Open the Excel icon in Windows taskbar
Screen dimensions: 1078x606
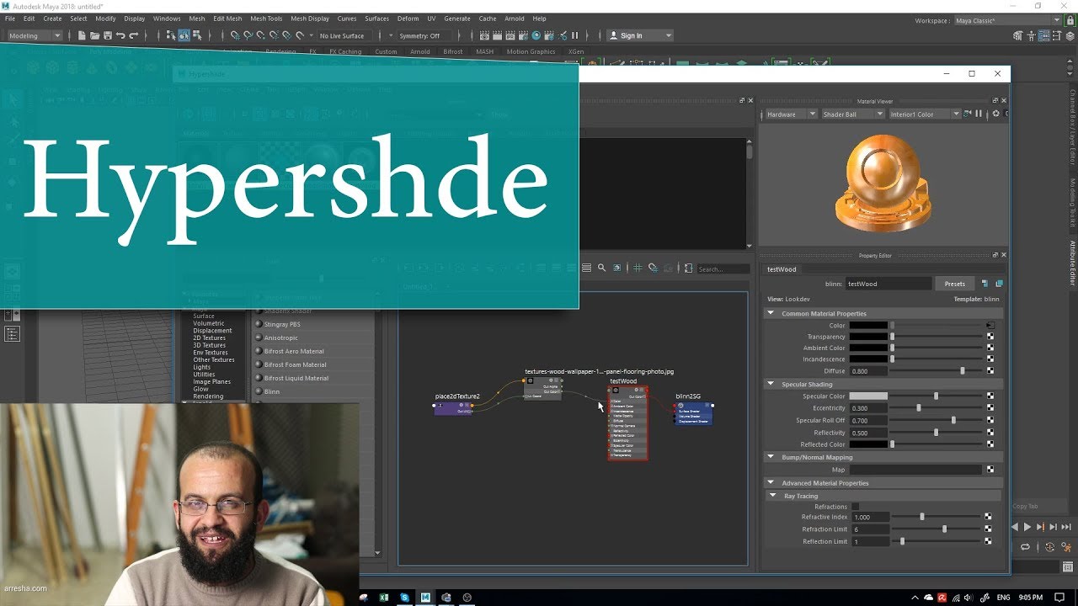384,598
